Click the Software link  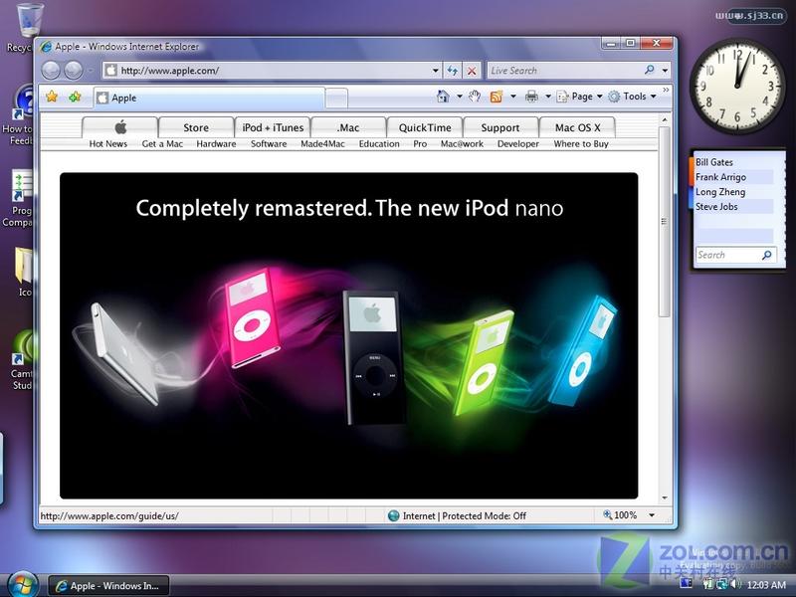tap(269, 143)
